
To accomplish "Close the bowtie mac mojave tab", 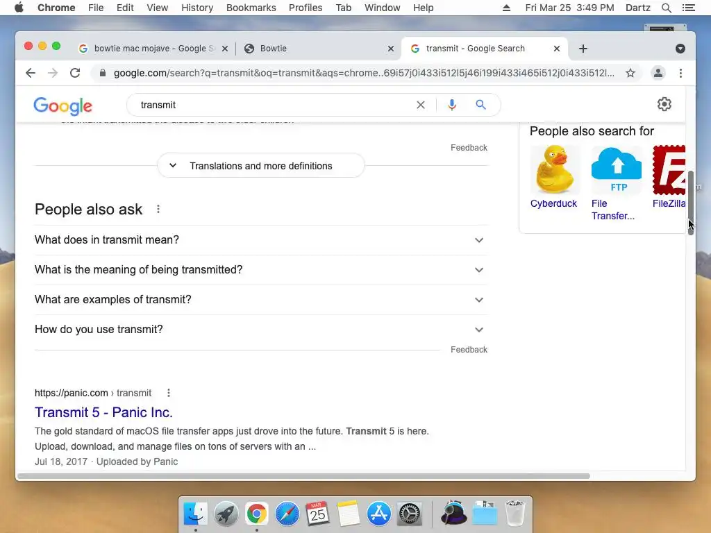I will click(x=225, y=49).
